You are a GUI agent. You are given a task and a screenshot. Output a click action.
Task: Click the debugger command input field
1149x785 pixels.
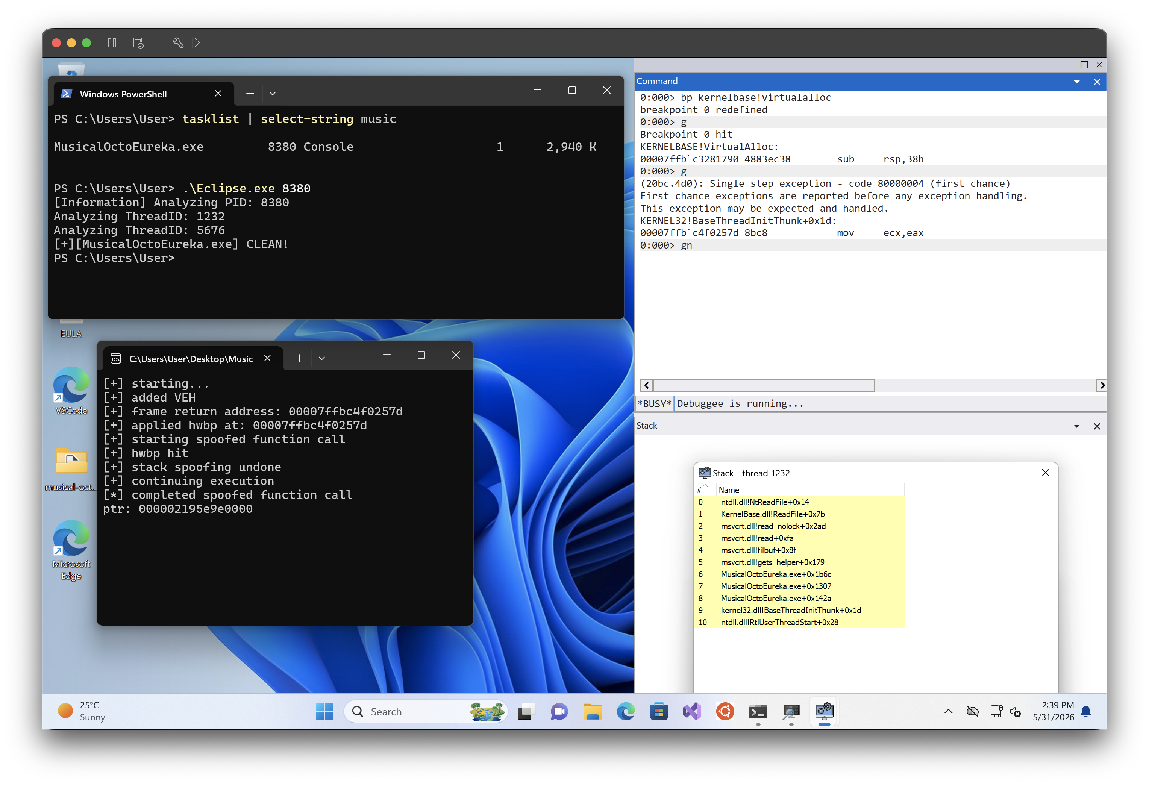(890, 403)
